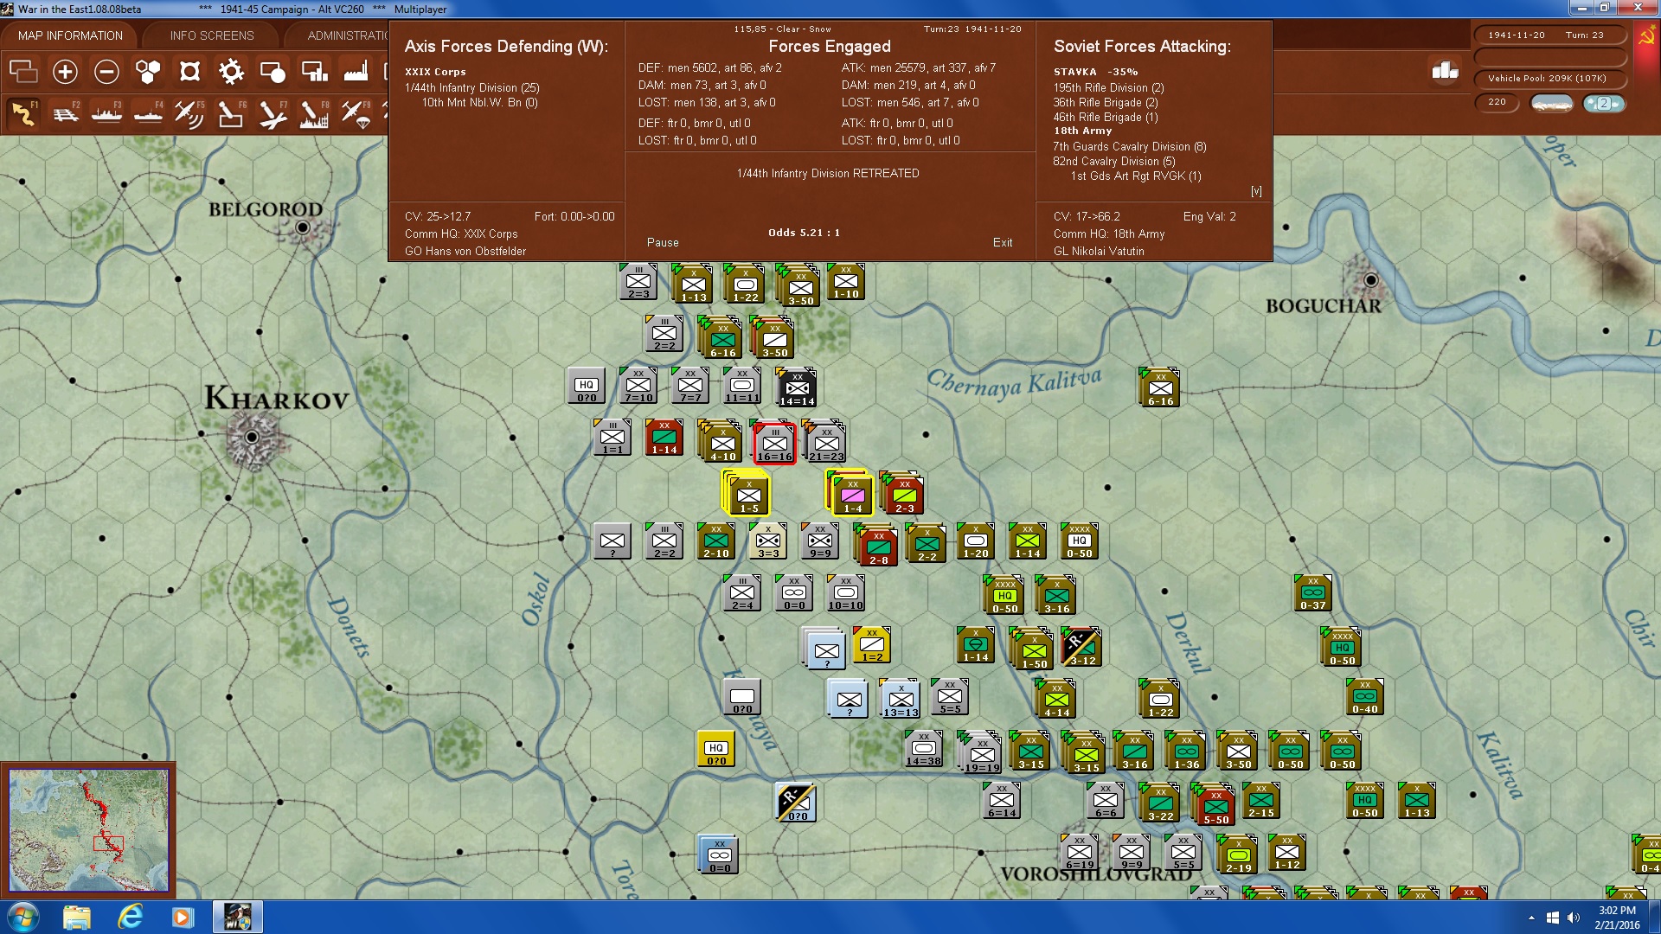Click War in the East taskbar icon

click(238, 917)
